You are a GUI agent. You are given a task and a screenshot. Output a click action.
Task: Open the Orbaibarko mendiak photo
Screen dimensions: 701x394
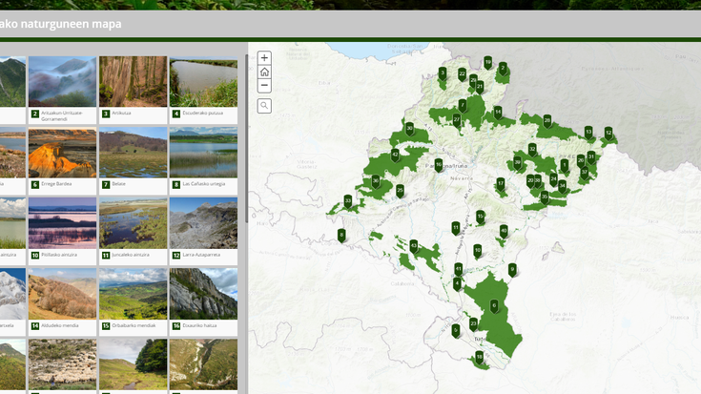134,294
